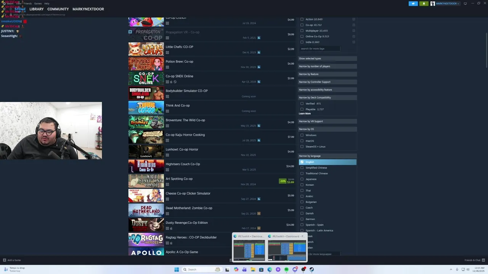The width and height of the screenshot is (488, 274).
Task: Open the Windows Start menu
Action: click(x=177, y=269)
